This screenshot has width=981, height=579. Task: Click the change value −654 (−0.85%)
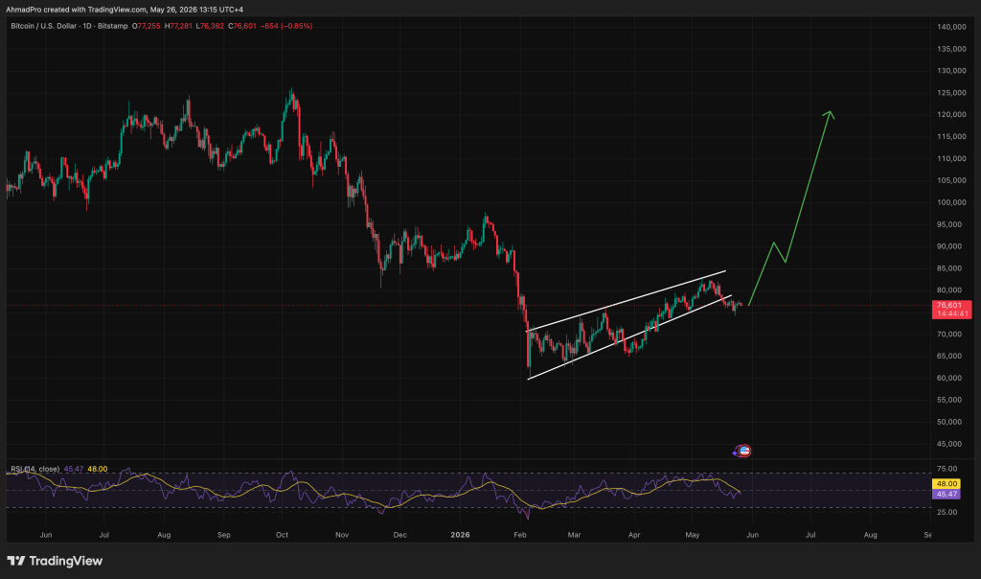(285, 26)
